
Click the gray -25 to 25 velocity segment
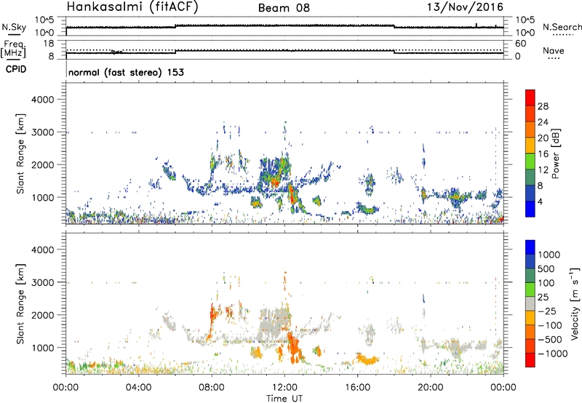tap(530, 304)
